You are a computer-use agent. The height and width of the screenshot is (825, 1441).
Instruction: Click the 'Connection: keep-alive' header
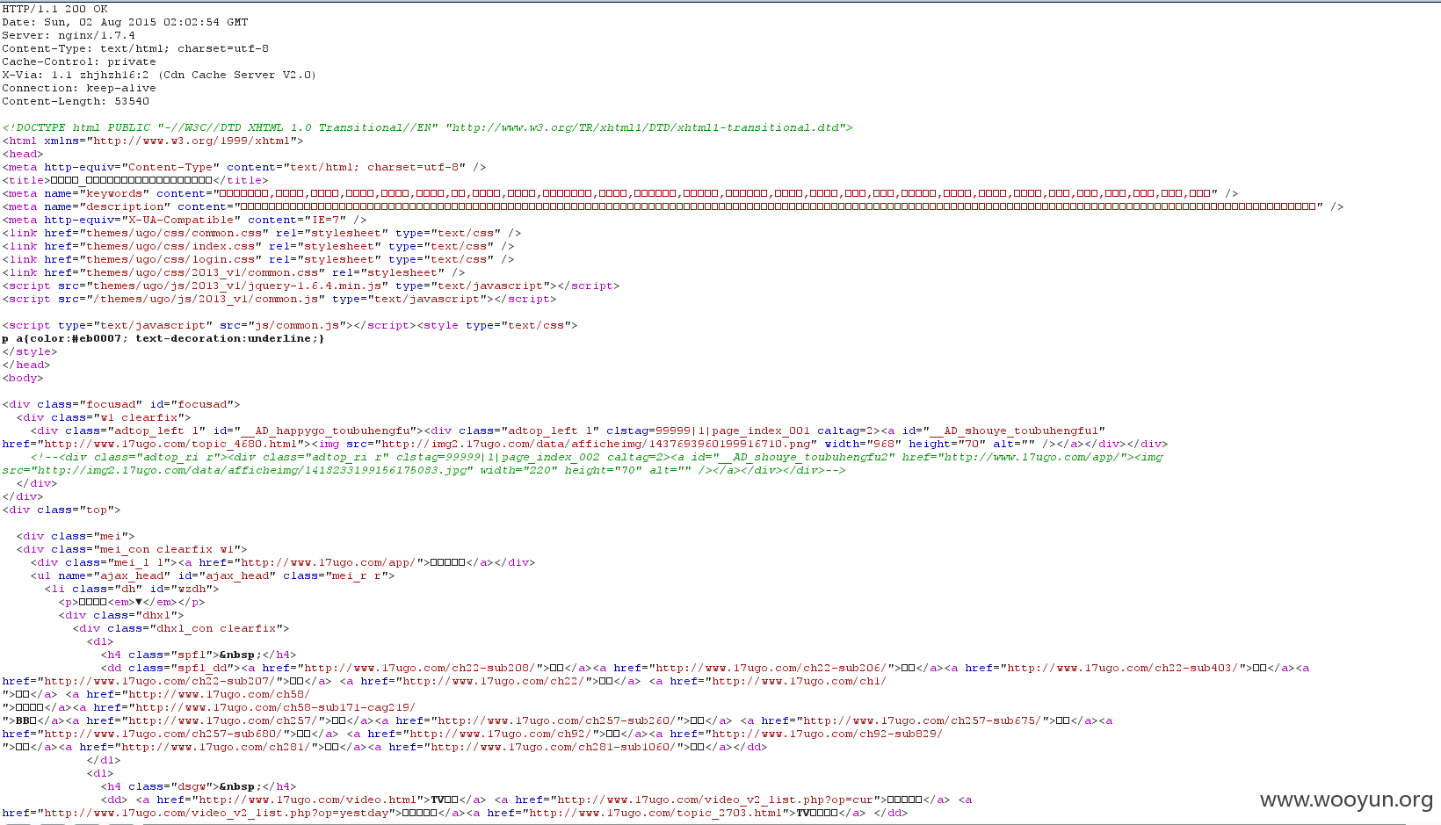79,88
